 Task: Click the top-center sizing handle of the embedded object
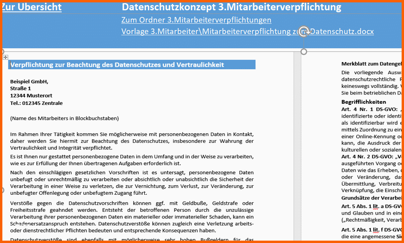(x=304, y=52)
